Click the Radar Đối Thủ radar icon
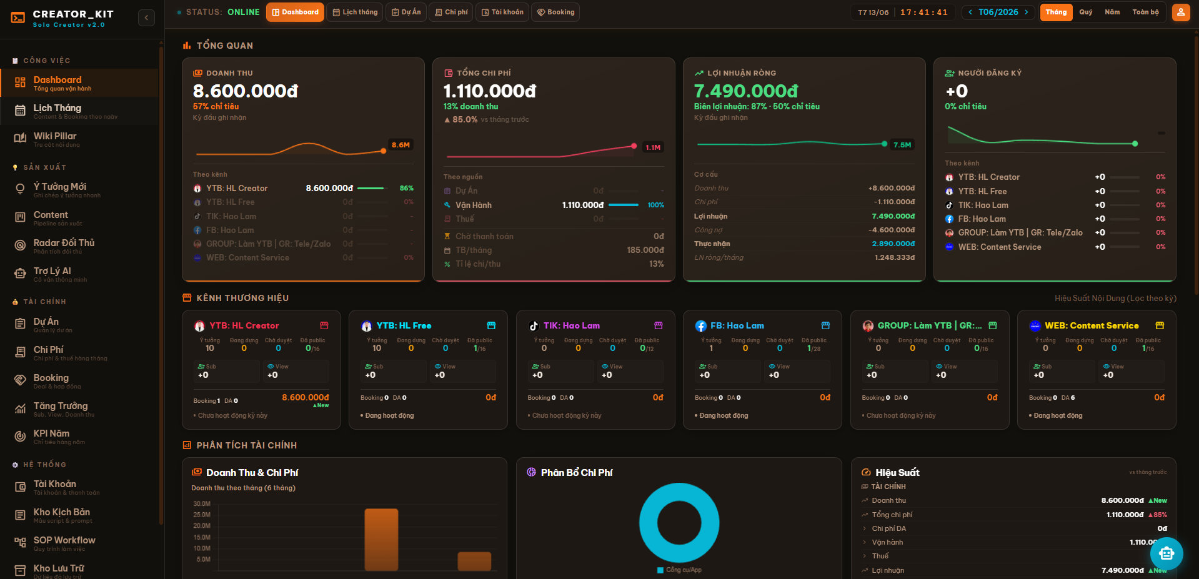 (20, 245)
